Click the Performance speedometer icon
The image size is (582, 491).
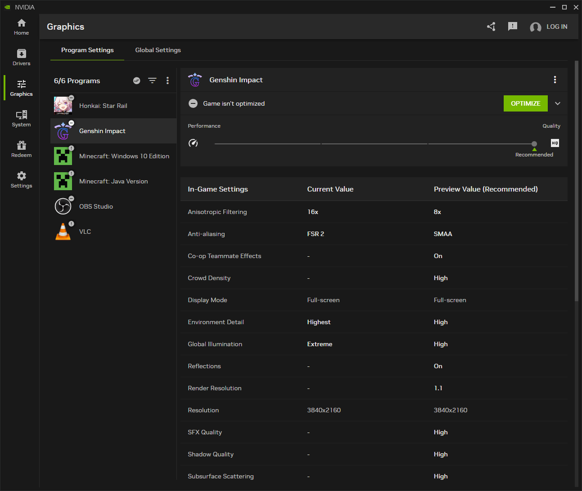tap(193, 143)
